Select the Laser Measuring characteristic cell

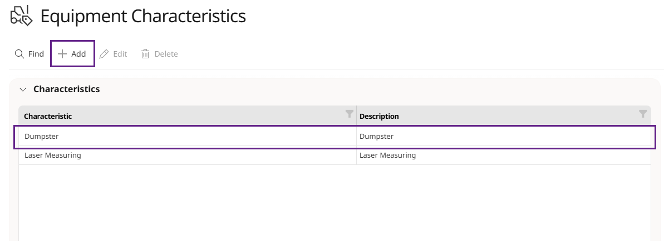point(187,155)
